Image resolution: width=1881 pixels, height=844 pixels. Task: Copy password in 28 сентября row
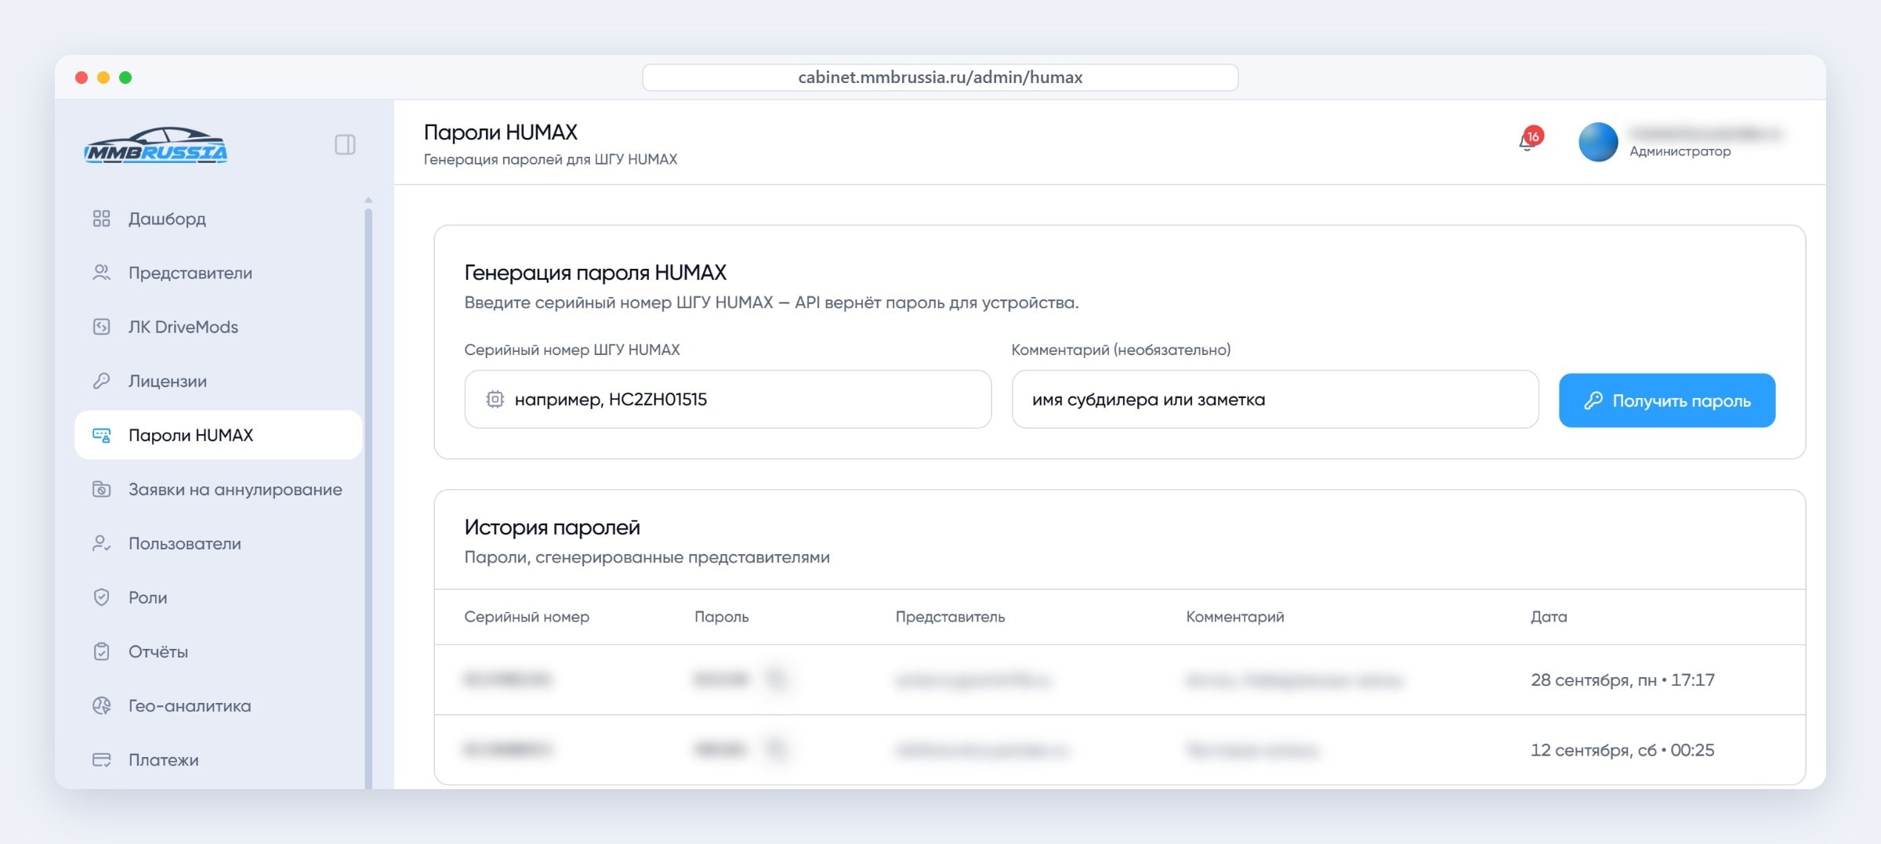tap(776, 679)
